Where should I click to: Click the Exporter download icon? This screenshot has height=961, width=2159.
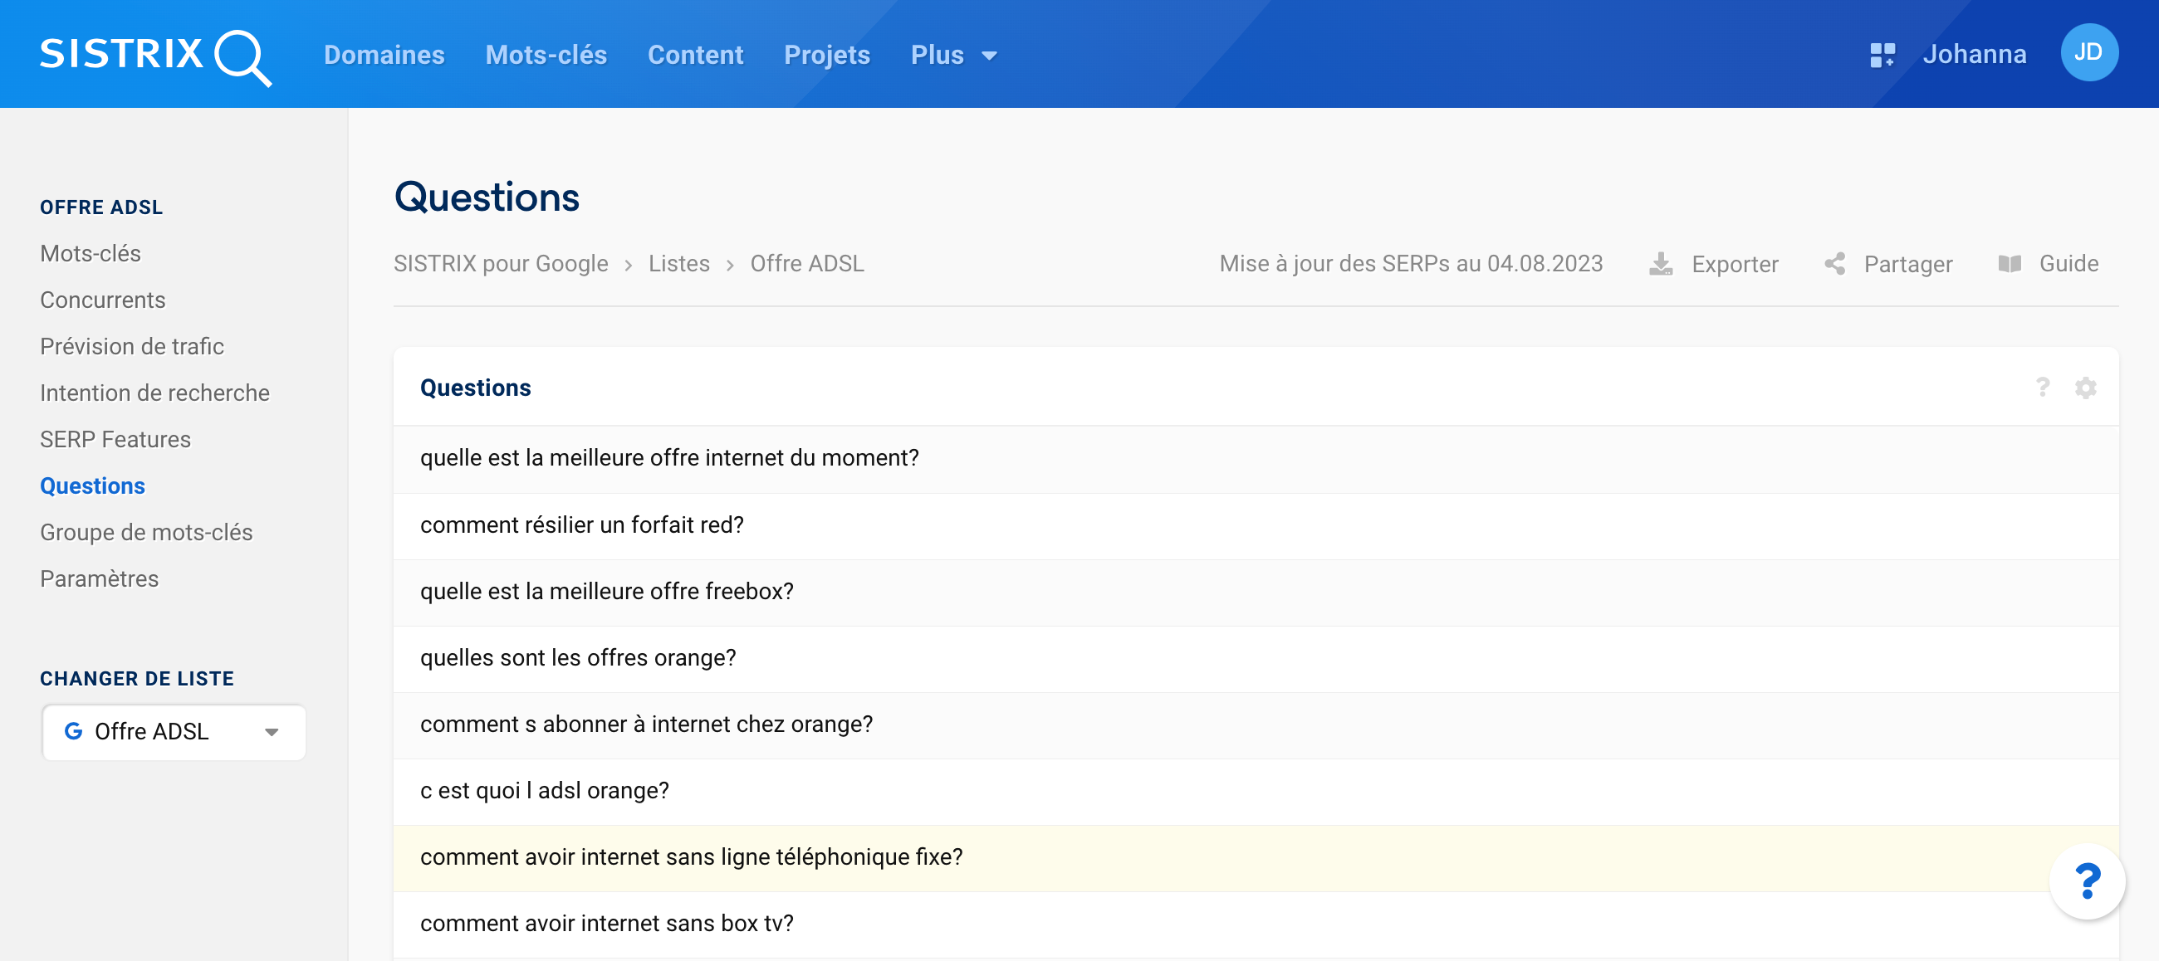click(x=1660, y=264)
